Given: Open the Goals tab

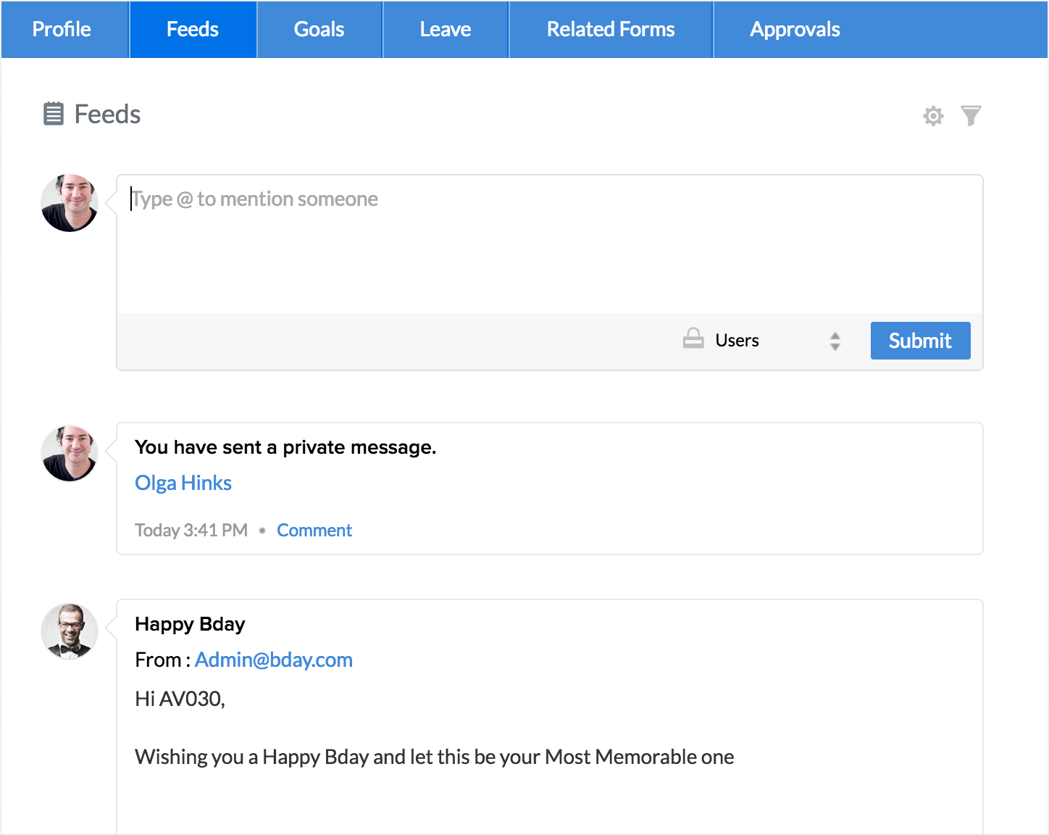Looking at the screenshot, I should pos(319,30).
